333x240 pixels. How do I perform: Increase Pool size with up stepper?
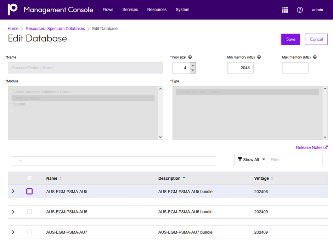pos(193,65)
